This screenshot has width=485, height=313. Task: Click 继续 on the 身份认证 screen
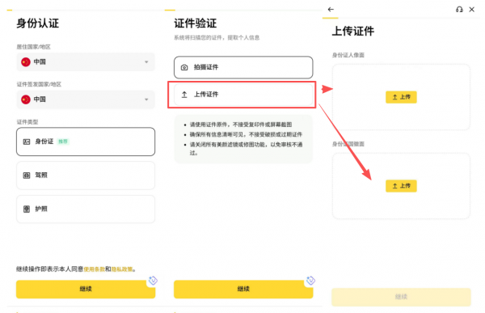point(86,290)
